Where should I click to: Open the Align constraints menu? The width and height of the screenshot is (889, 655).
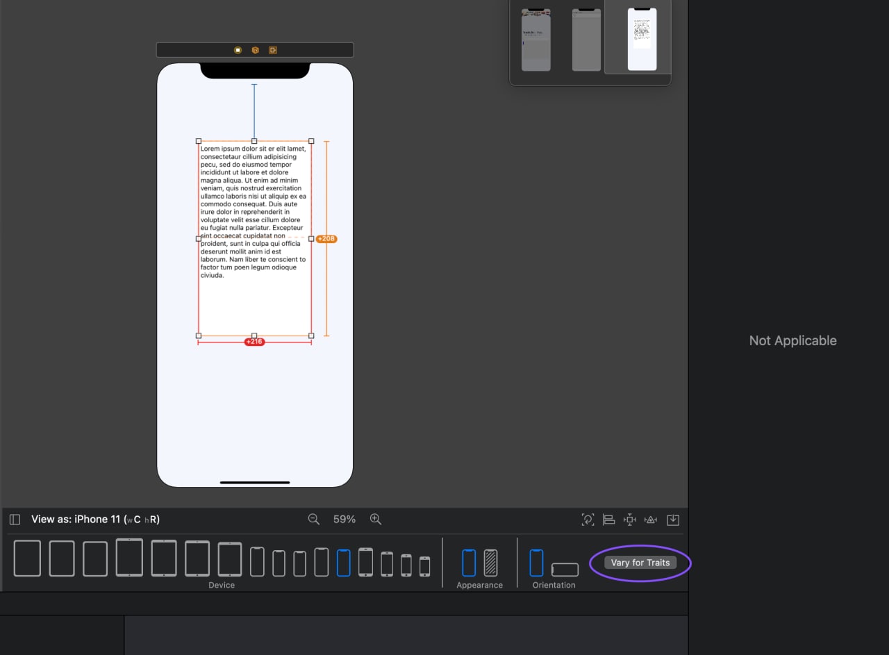click(608, 520)
